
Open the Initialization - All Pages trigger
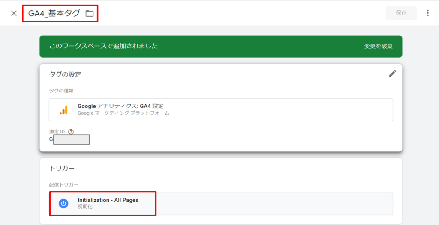[221, 204]
